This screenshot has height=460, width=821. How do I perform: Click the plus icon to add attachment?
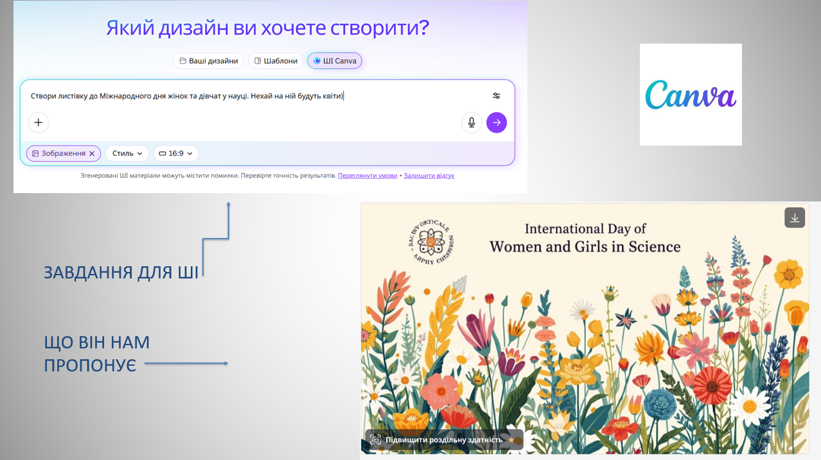coord(39,122)
